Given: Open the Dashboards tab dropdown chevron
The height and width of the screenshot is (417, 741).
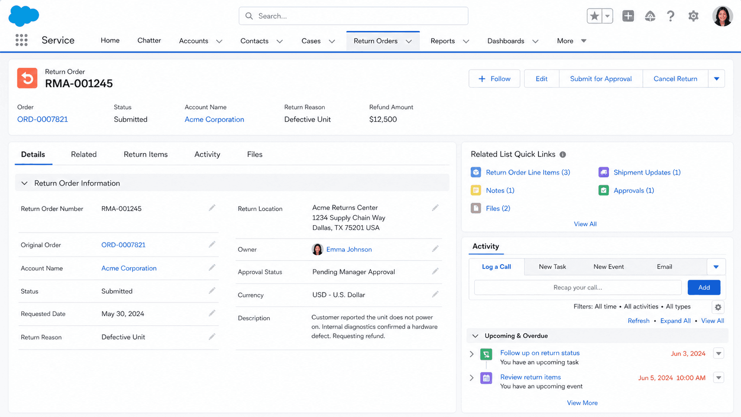Looking at the screenshot, I should 535,41.
